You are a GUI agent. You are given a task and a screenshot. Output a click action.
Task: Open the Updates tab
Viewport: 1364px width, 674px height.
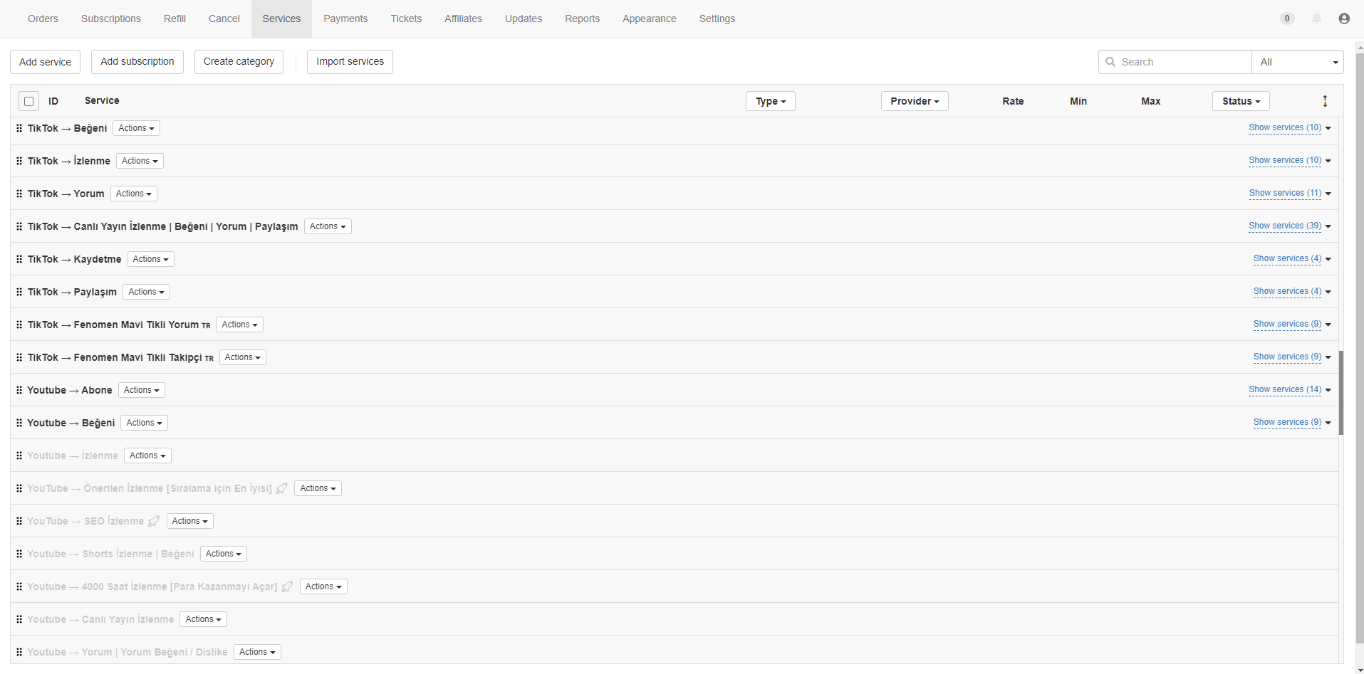tap(524, 19)
